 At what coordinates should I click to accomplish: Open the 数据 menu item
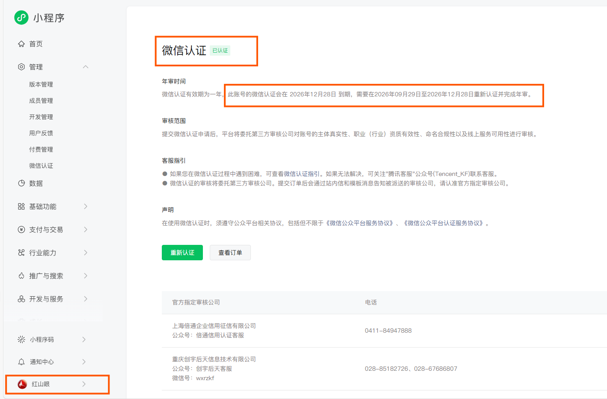click(x=36, y=183)
